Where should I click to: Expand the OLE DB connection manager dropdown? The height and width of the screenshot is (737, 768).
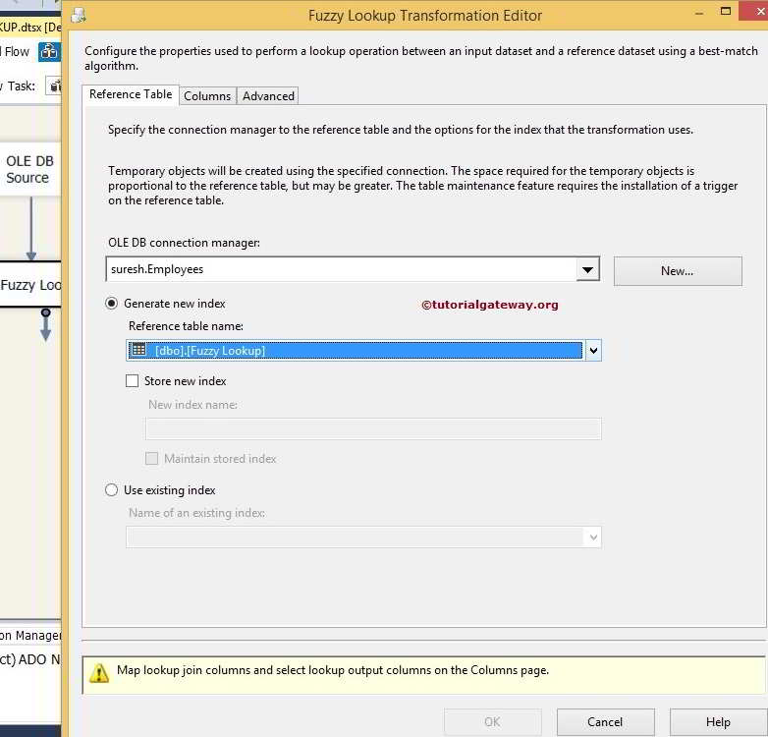coord(587,269)
